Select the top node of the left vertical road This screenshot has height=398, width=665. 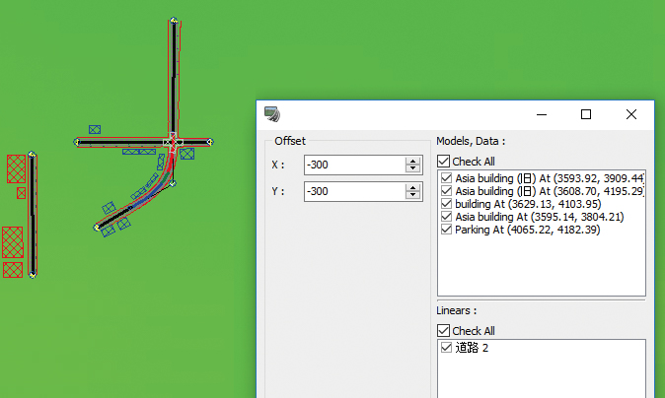click(33, 154)
